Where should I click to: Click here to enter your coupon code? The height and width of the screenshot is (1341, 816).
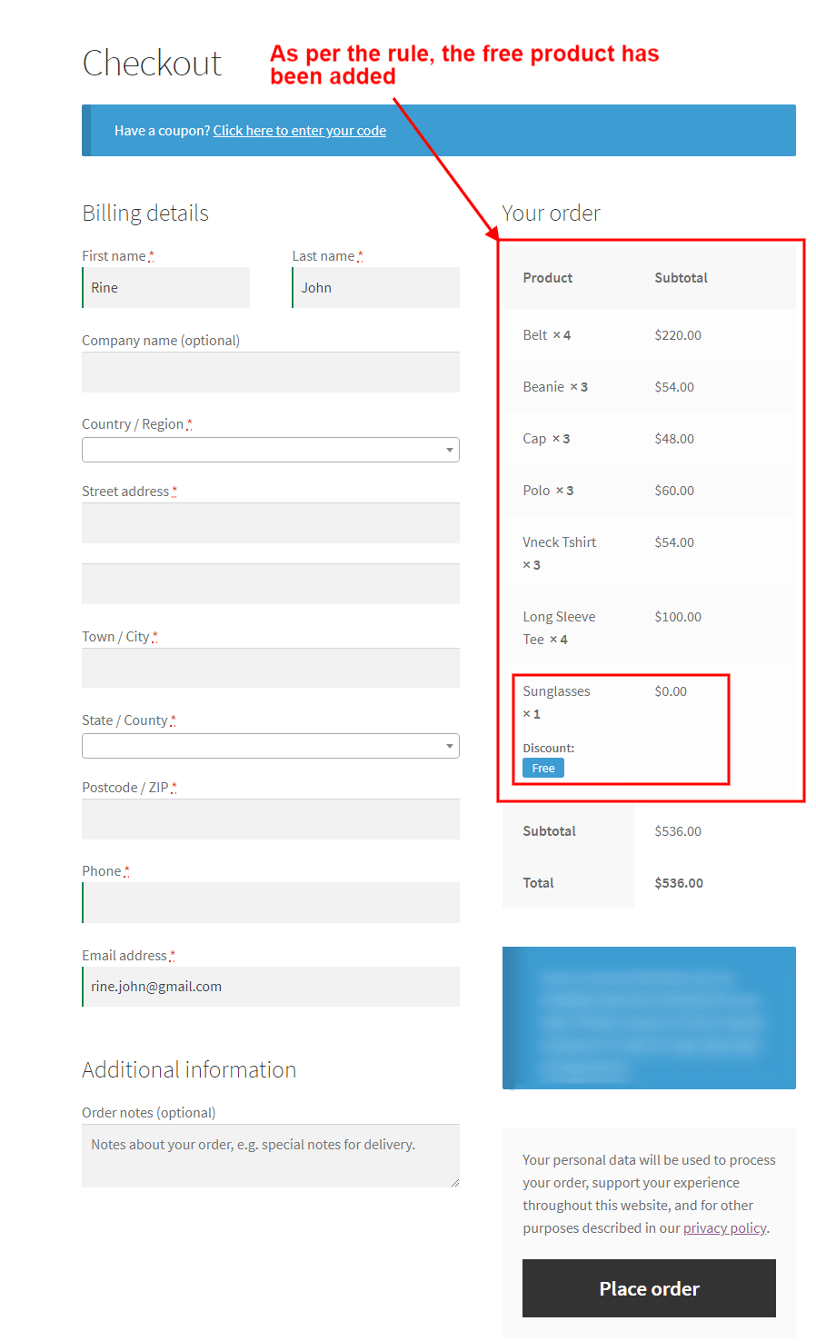click(299, 130)
